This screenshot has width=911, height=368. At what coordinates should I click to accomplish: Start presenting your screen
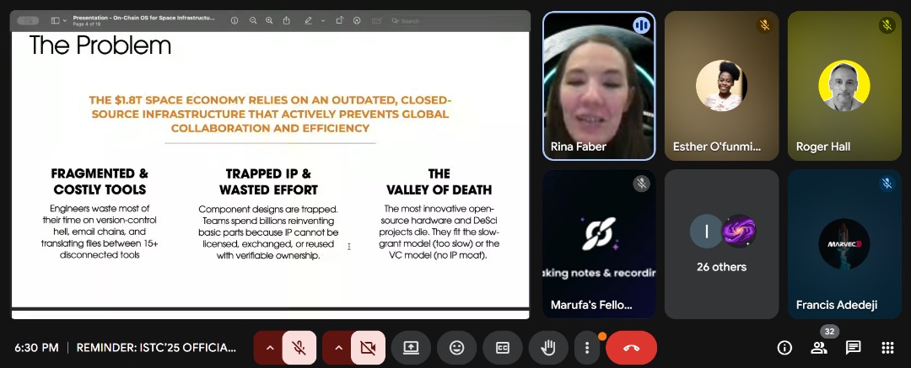tap(411, 348)
